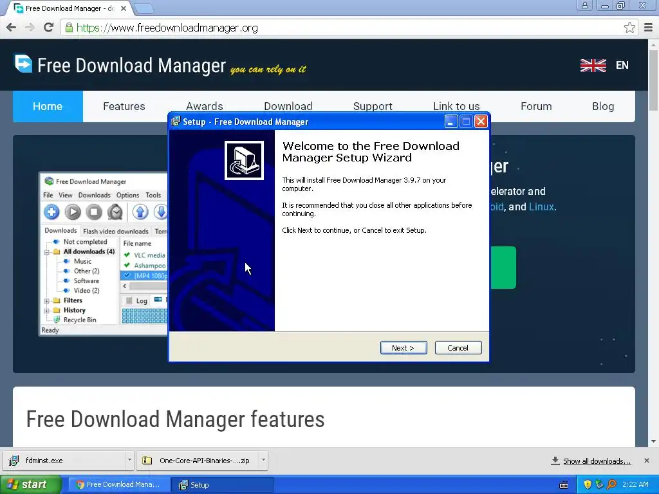Viewport: 659px width, 494px height.
Task: Select the Downloads tab in the FDM preview
Action: tap(60, 231)
